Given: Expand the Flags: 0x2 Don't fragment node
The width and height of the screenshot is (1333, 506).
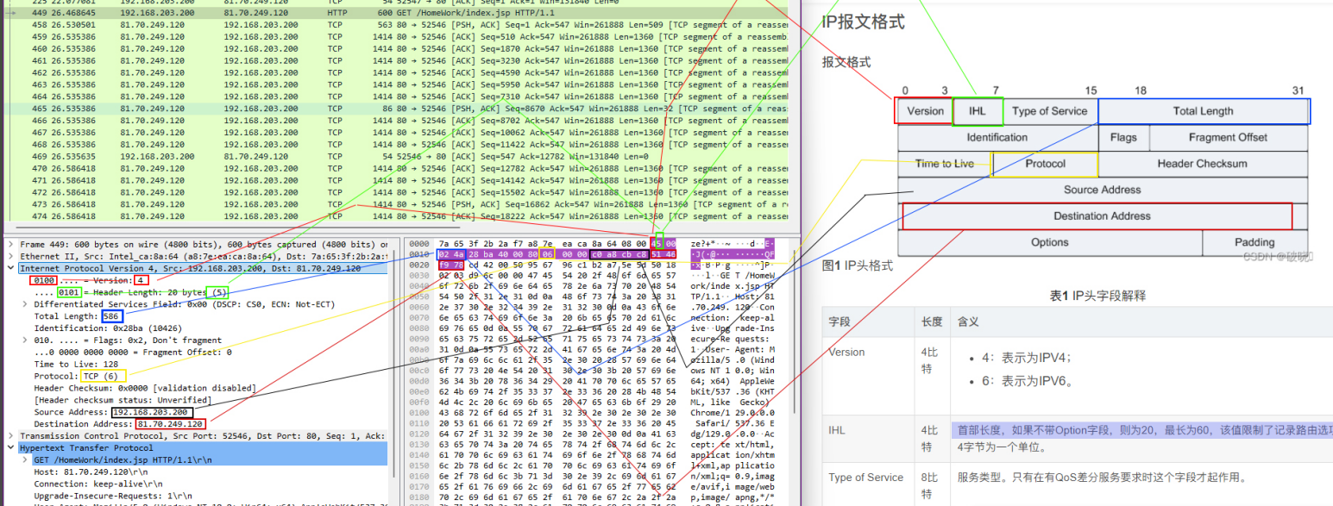Looking at the screenshot, I should pyautogui.click(x=24, y=340).
